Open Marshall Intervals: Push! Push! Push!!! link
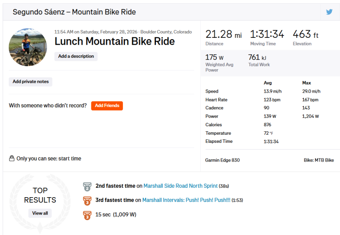Image resolution: width=340 pixels, height=235 pixels. [x=186, y=200]
